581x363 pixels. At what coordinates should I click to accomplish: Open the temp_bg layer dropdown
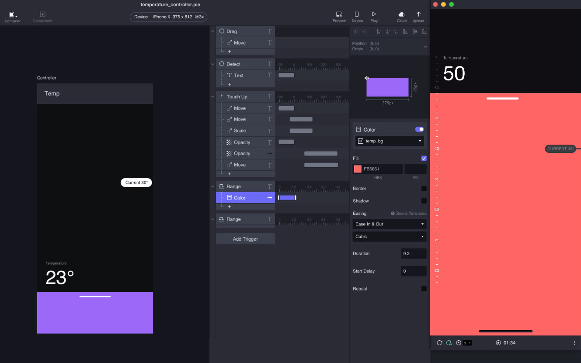[389, 141]
